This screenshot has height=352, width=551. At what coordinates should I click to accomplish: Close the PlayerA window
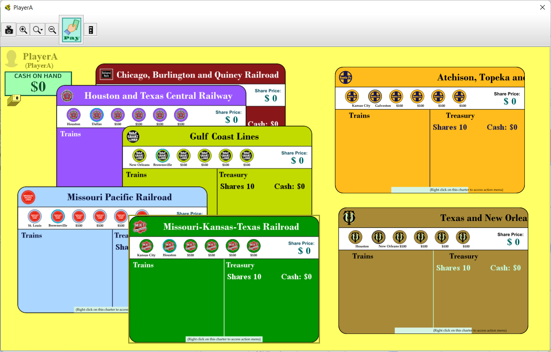(542, 7)
